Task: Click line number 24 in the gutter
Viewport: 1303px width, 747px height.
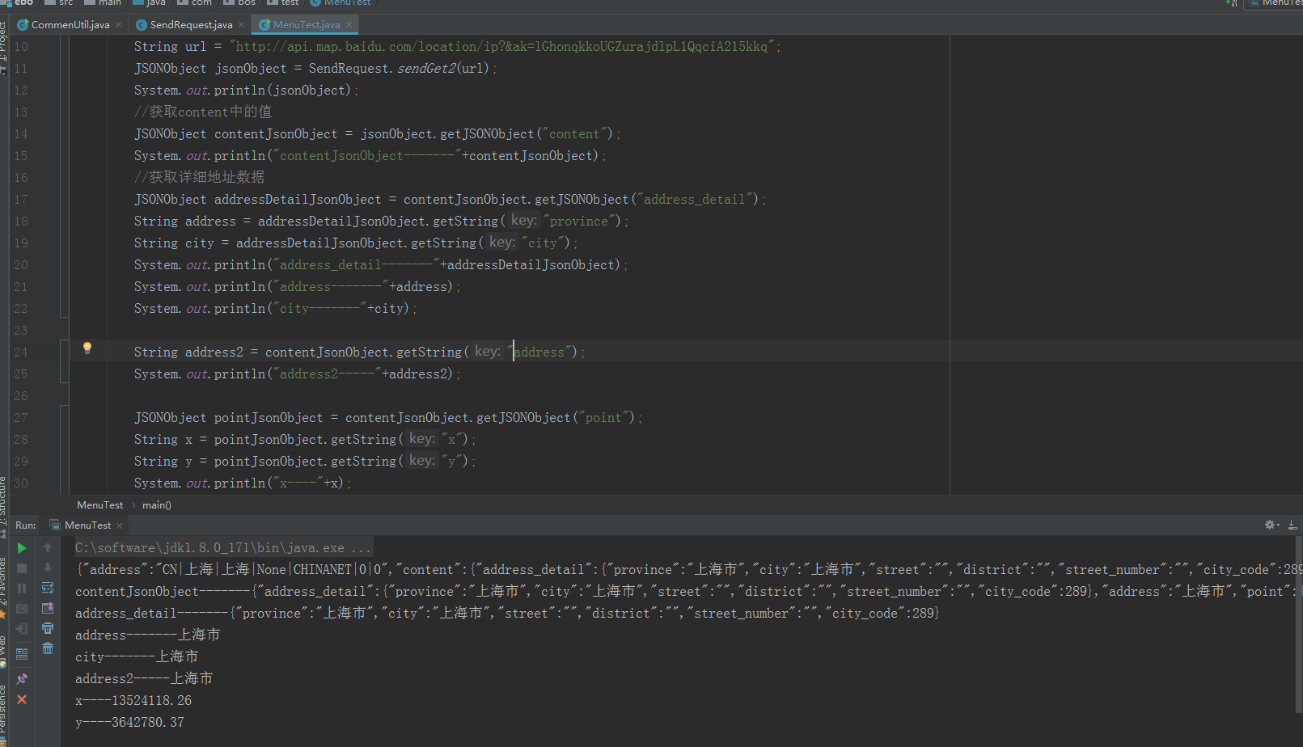Action: [21, 352]
